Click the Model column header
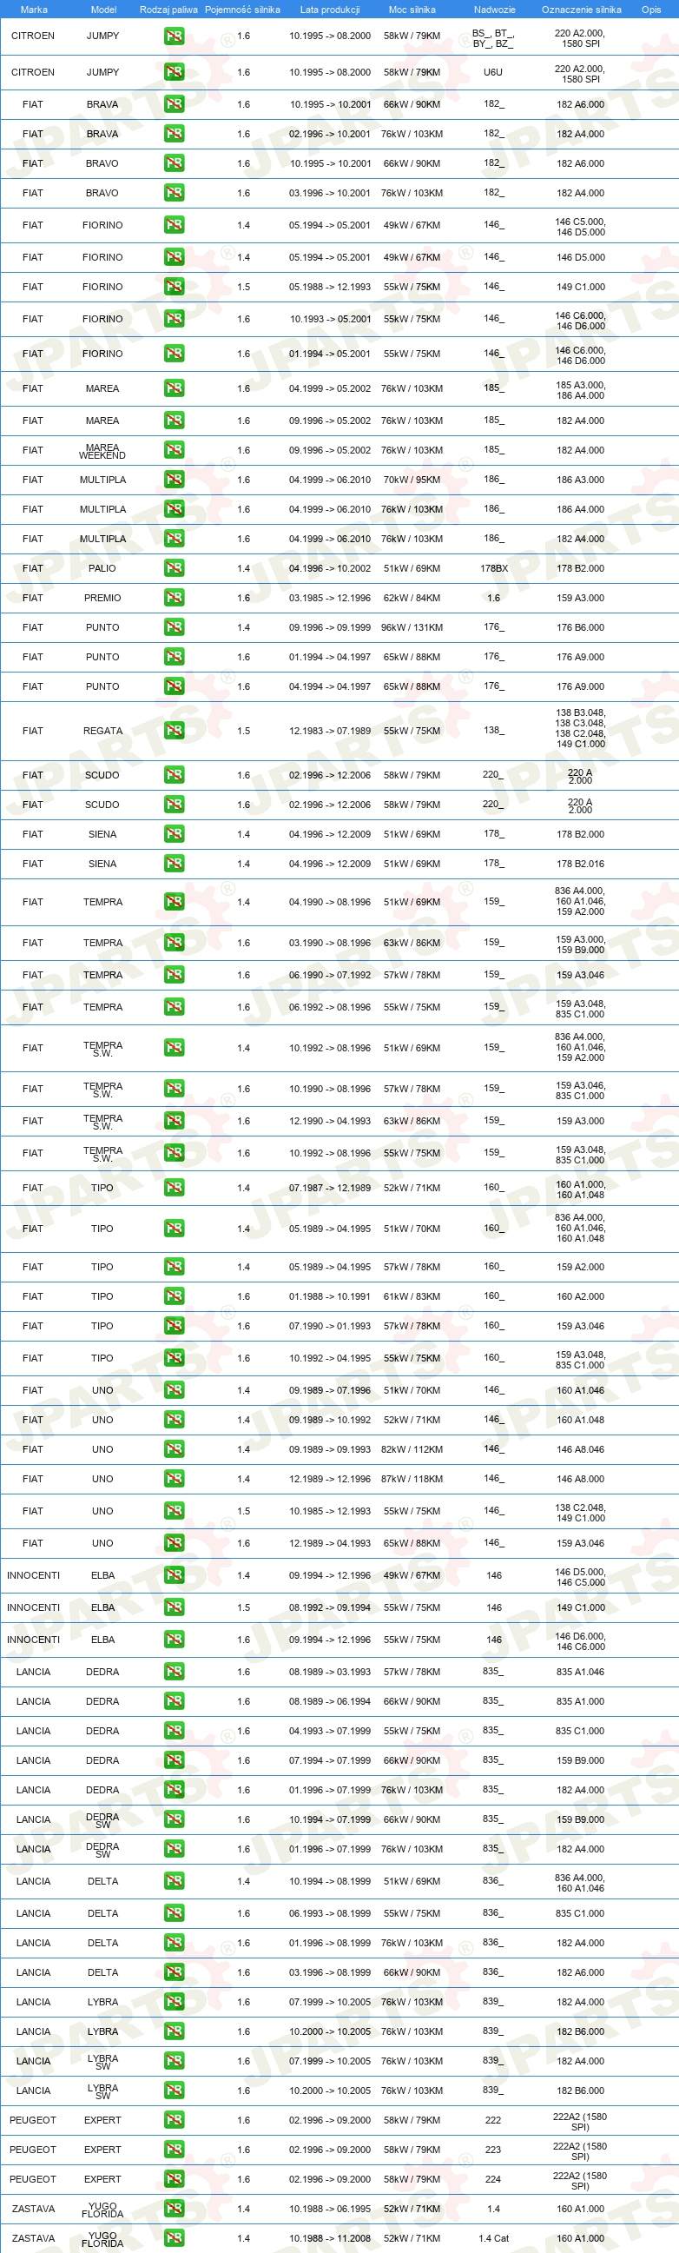Screen dimensions: 679x2253 104,10
